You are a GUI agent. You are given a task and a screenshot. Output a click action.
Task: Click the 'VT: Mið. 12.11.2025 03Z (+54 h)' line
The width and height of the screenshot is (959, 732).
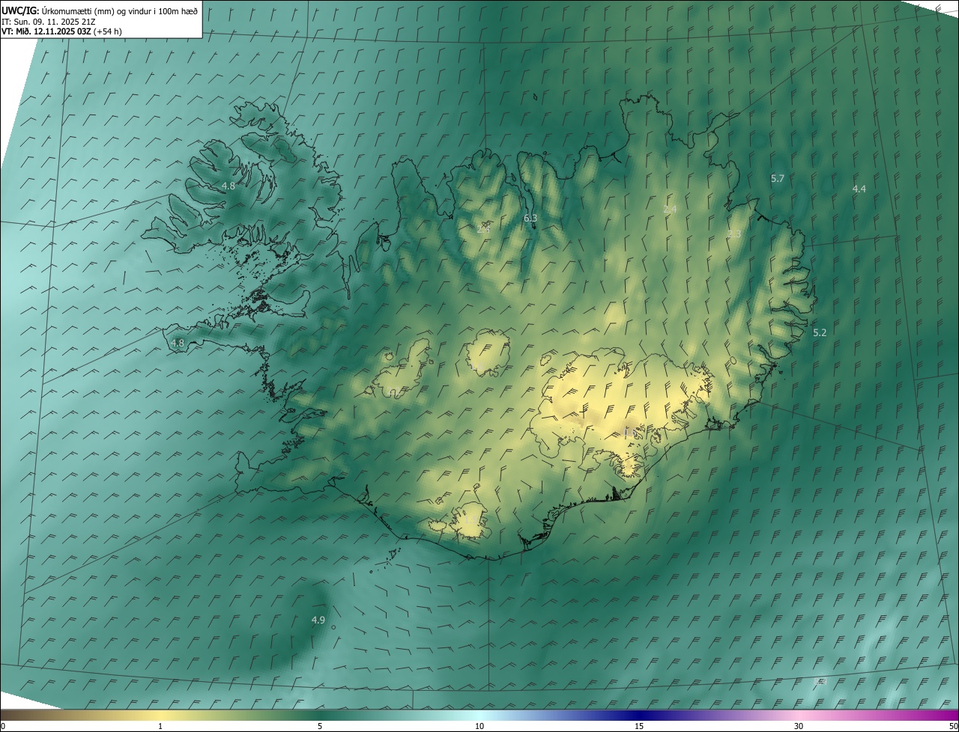point(62,31)
